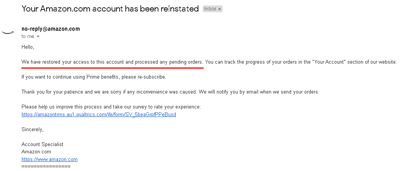Click the "Account Specialist" signature text
This screenshot has height=171, width=408.
tap(42, 145)
